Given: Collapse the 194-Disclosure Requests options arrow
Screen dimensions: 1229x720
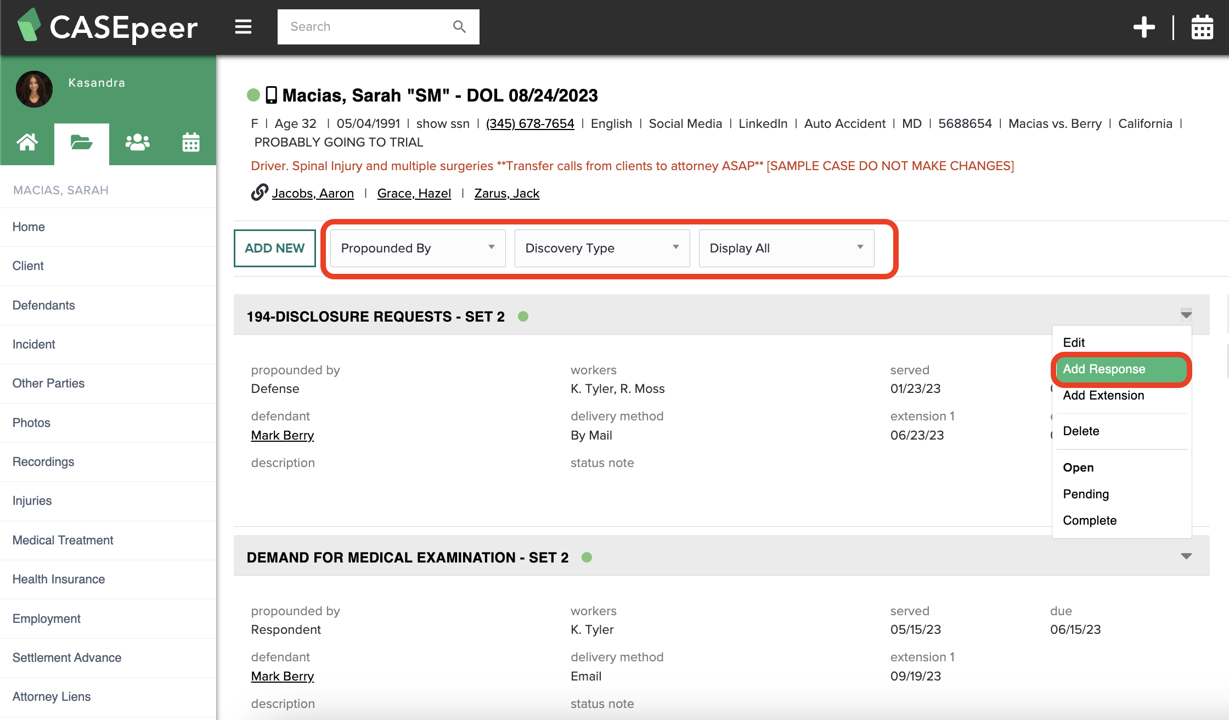Looking at the screenshot, I should (1186, 315).
